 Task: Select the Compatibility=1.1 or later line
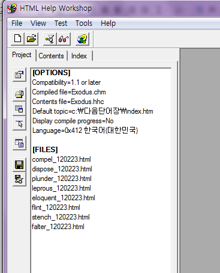point(67,82)
